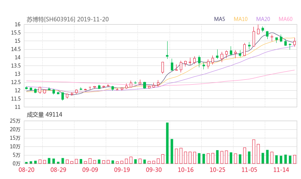
Task: Click the 10-25 date label
Action: (218, 170)
